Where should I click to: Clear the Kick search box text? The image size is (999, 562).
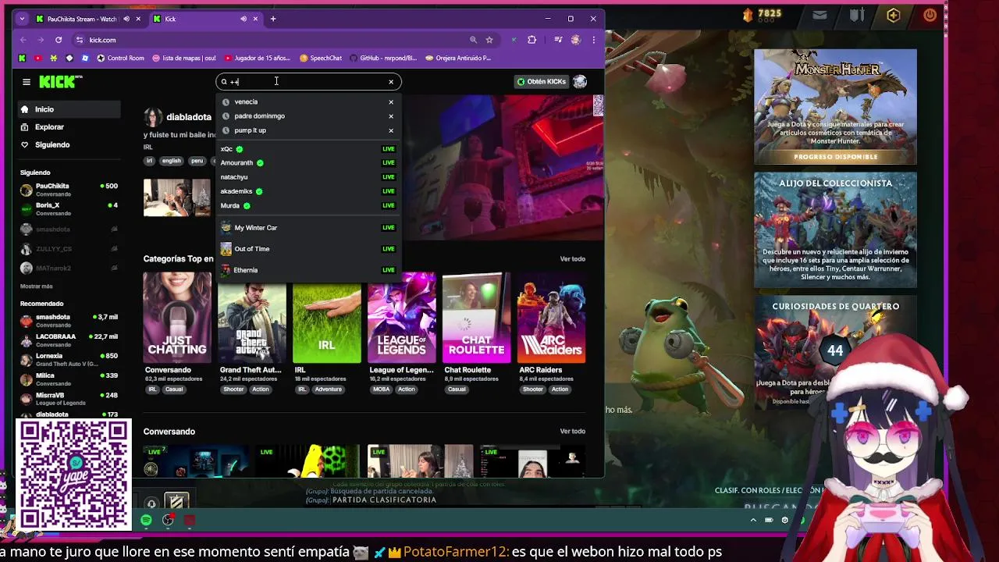pyautogui.click(x=391, y=82)
